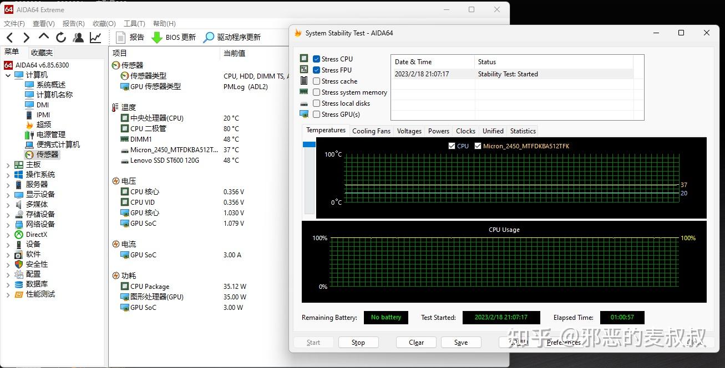Toggle the CPU graph legend checkbox

point(452,146)
